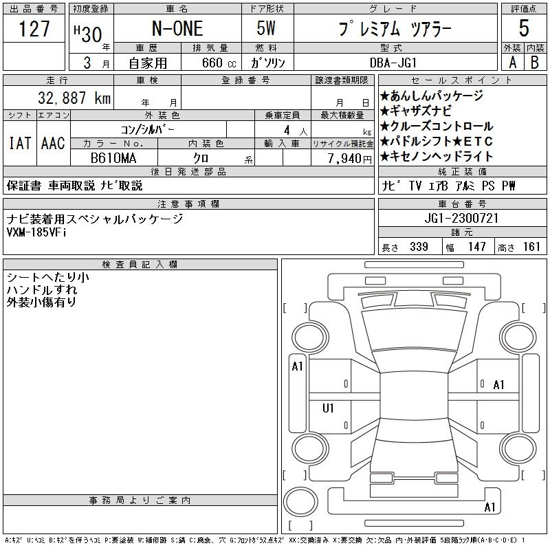
Task: Select sales point ★キセノンヘッドライト
Action: click(x=437, y=157)
